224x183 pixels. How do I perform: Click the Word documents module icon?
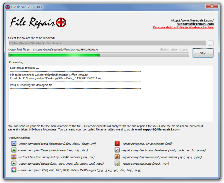point(14,143)
